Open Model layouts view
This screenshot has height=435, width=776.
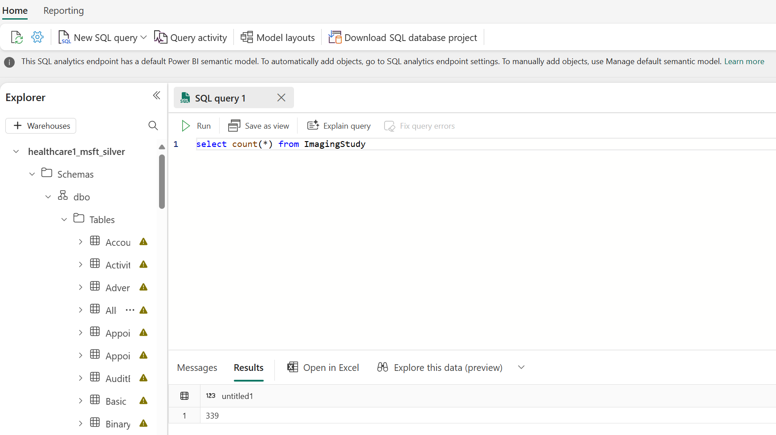[278, 37]
